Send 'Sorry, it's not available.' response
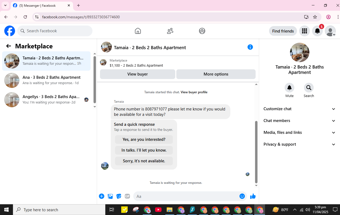The image size is (340, 215). pyautogui.click(x=144, y=161)
